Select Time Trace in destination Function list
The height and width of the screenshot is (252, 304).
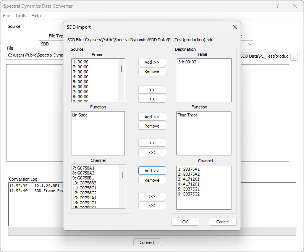click(x=188, y=115)
